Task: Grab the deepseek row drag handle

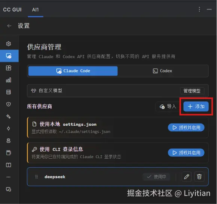Action: coord(36,177)
